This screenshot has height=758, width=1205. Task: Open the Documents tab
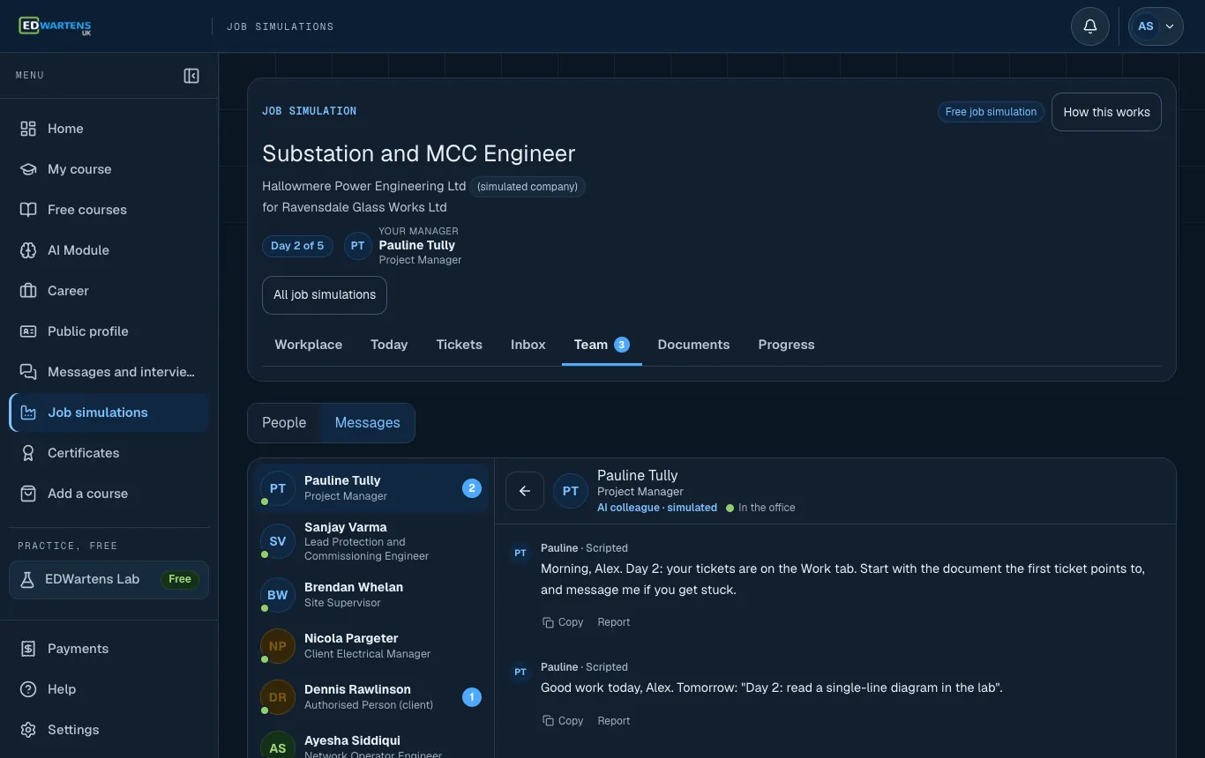coord(693,345)
